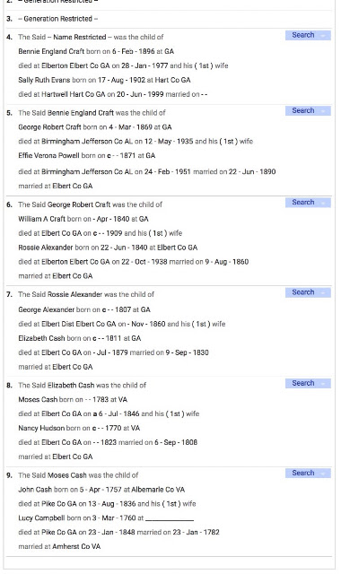Click the name William A Craft

[42, 219]
